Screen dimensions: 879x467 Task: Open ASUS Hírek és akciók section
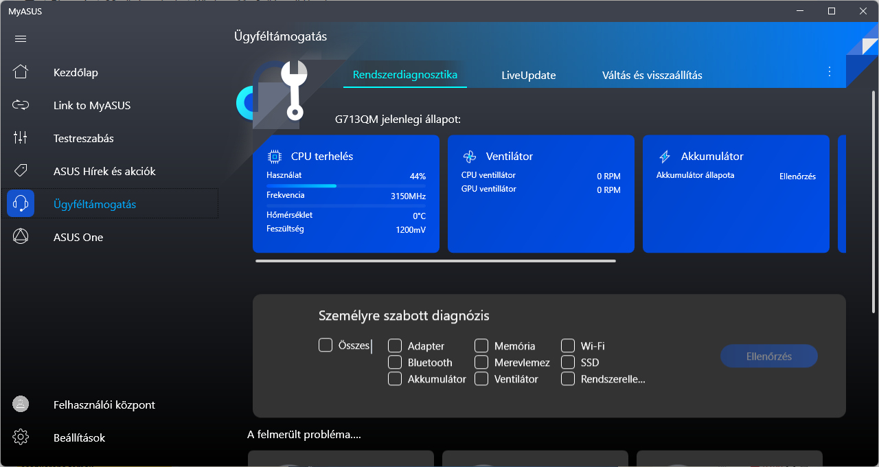(110, 171)
